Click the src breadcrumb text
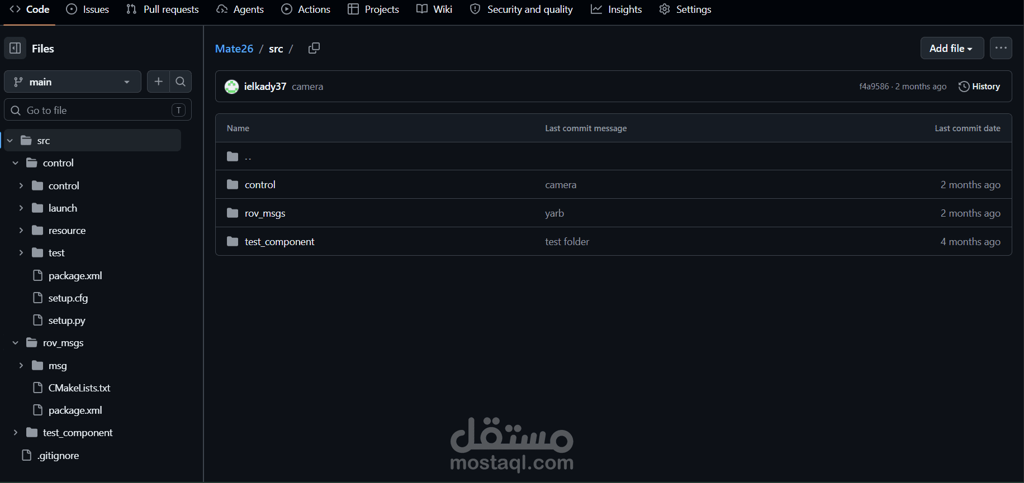Screen dimensions: 1024x483 pyautogui.click(x=276, y=49)
